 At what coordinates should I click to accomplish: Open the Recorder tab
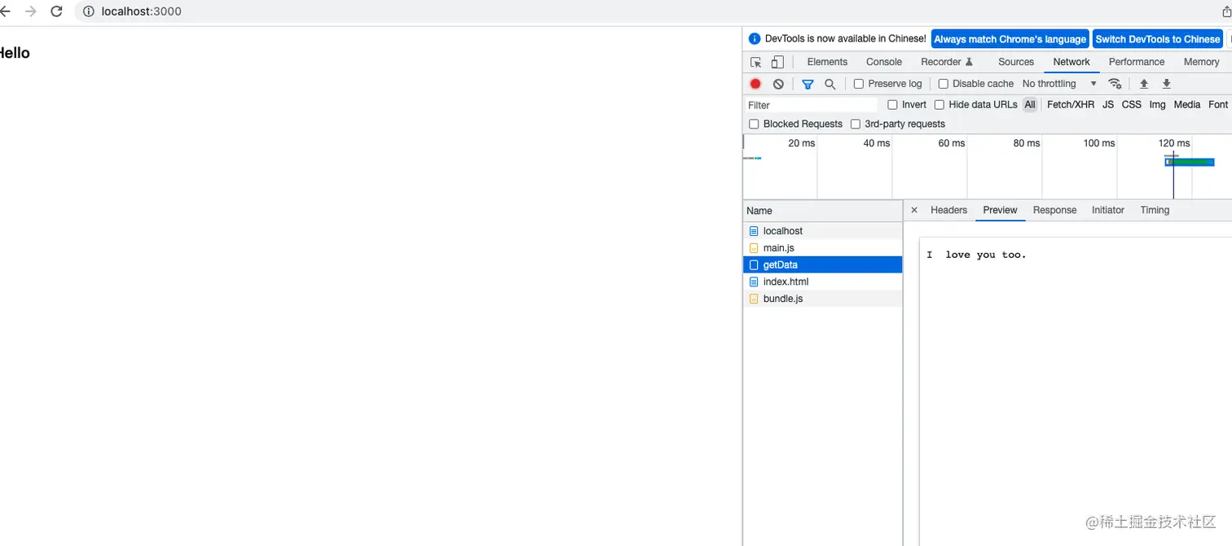click(947, 62)
